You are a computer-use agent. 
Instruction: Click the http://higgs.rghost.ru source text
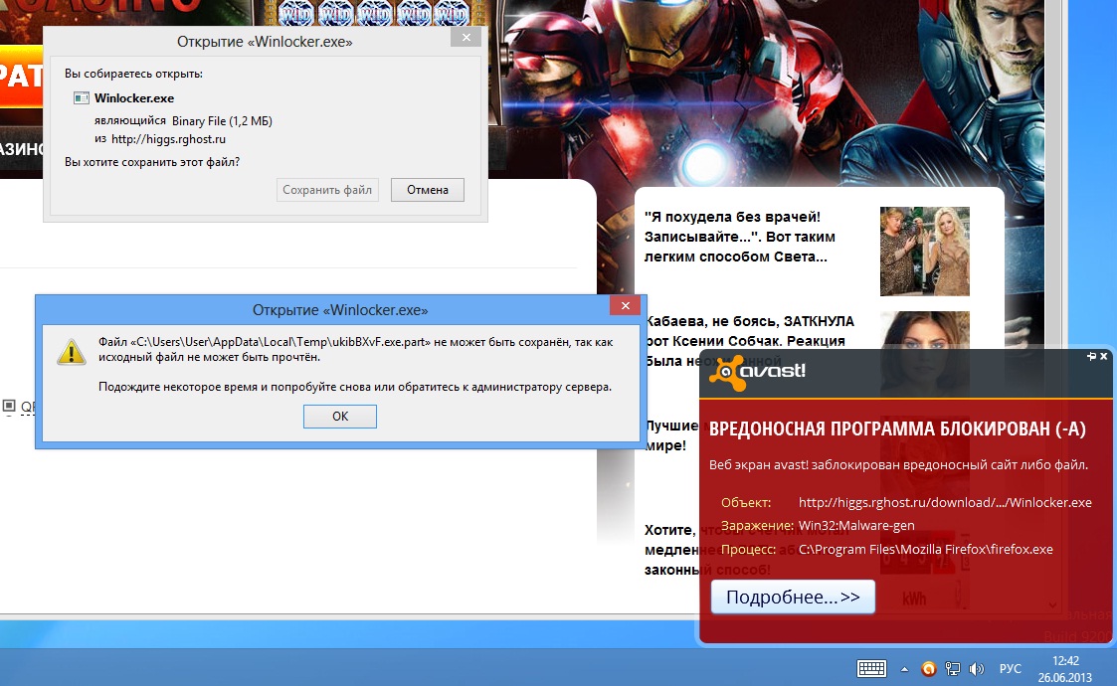click(x=168, y=139)
